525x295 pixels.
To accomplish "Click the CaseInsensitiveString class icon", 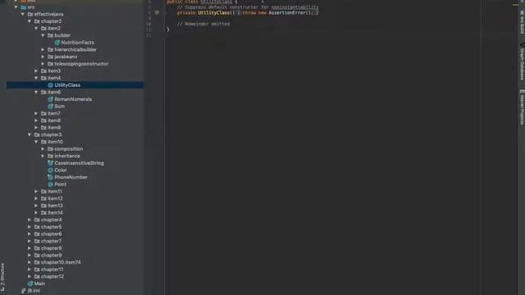I will (x=51, y=163).
